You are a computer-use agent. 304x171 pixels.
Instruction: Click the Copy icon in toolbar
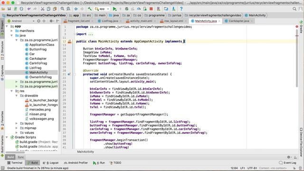click(48, 9)
